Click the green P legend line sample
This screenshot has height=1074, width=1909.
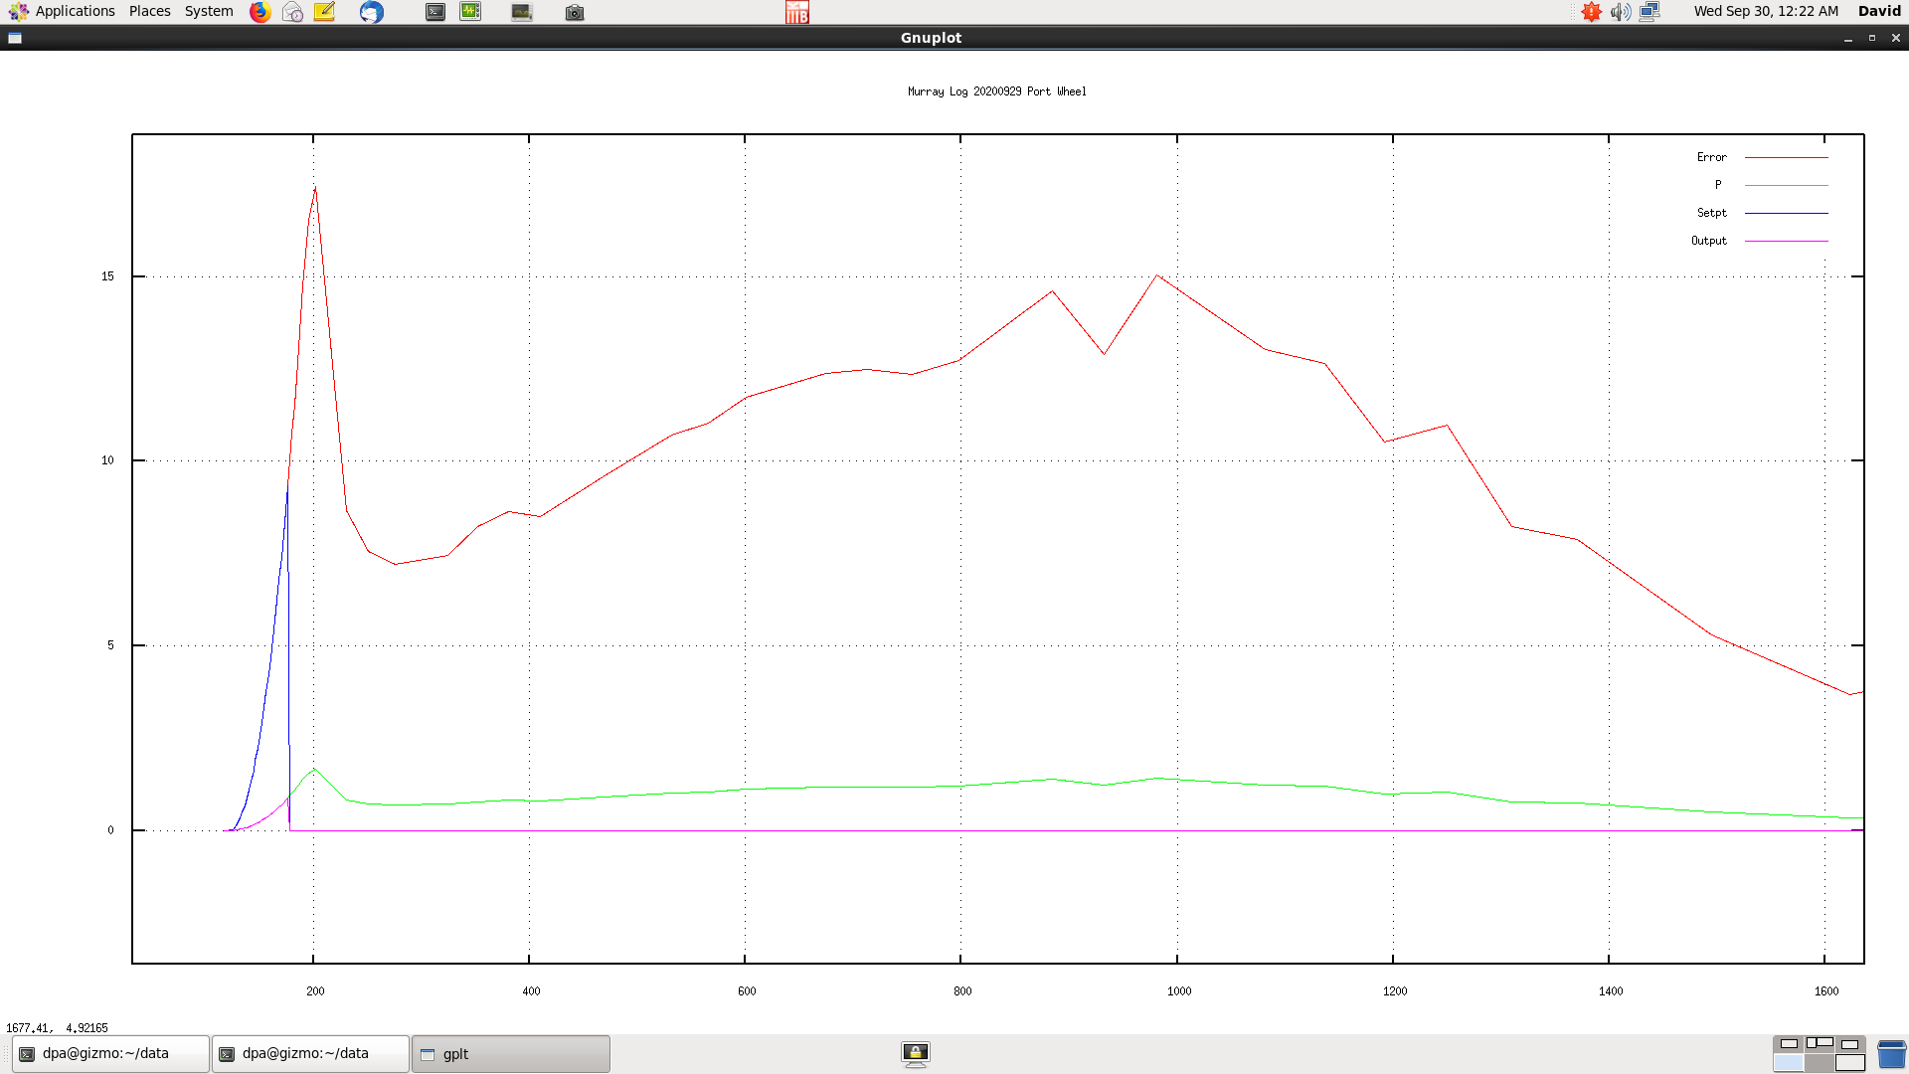pyautogui.click(x=1787, y=185)
